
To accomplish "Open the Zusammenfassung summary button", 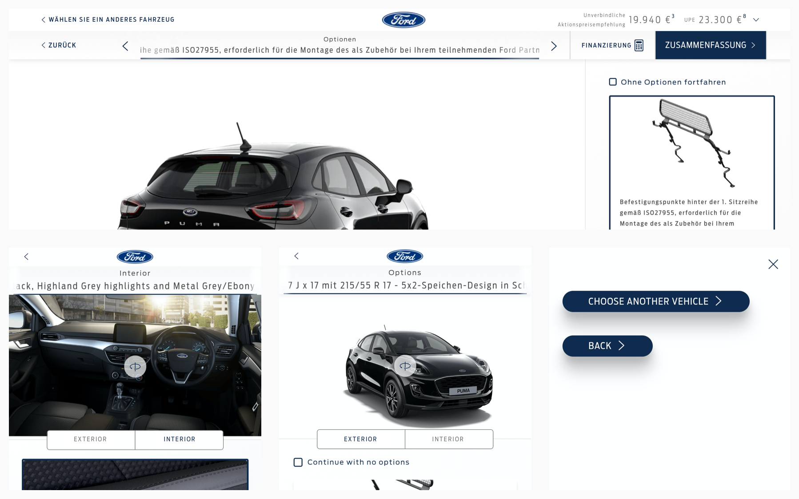I will [x=710, y=45].
